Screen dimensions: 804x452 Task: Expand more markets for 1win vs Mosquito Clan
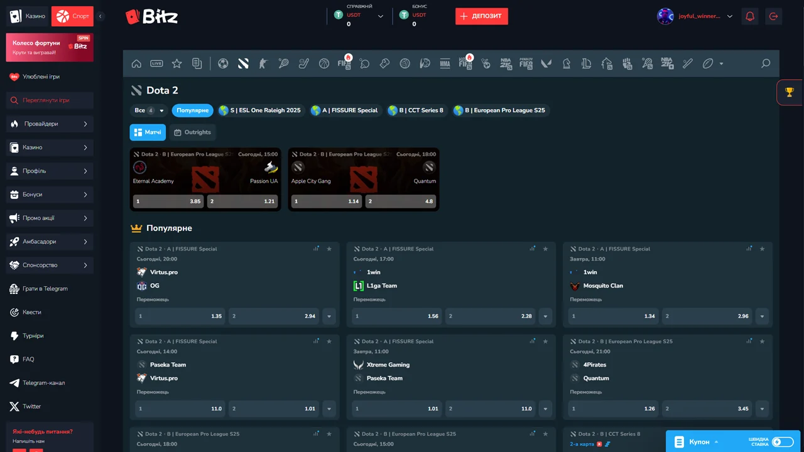pos(762,316)
